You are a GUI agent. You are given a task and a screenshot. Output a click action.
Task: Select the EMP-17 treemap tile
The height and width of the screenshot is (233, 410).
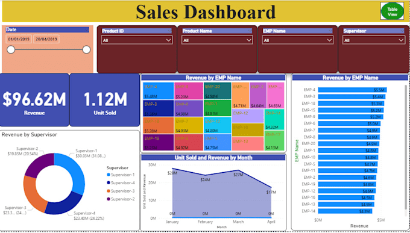click(274, 140)
